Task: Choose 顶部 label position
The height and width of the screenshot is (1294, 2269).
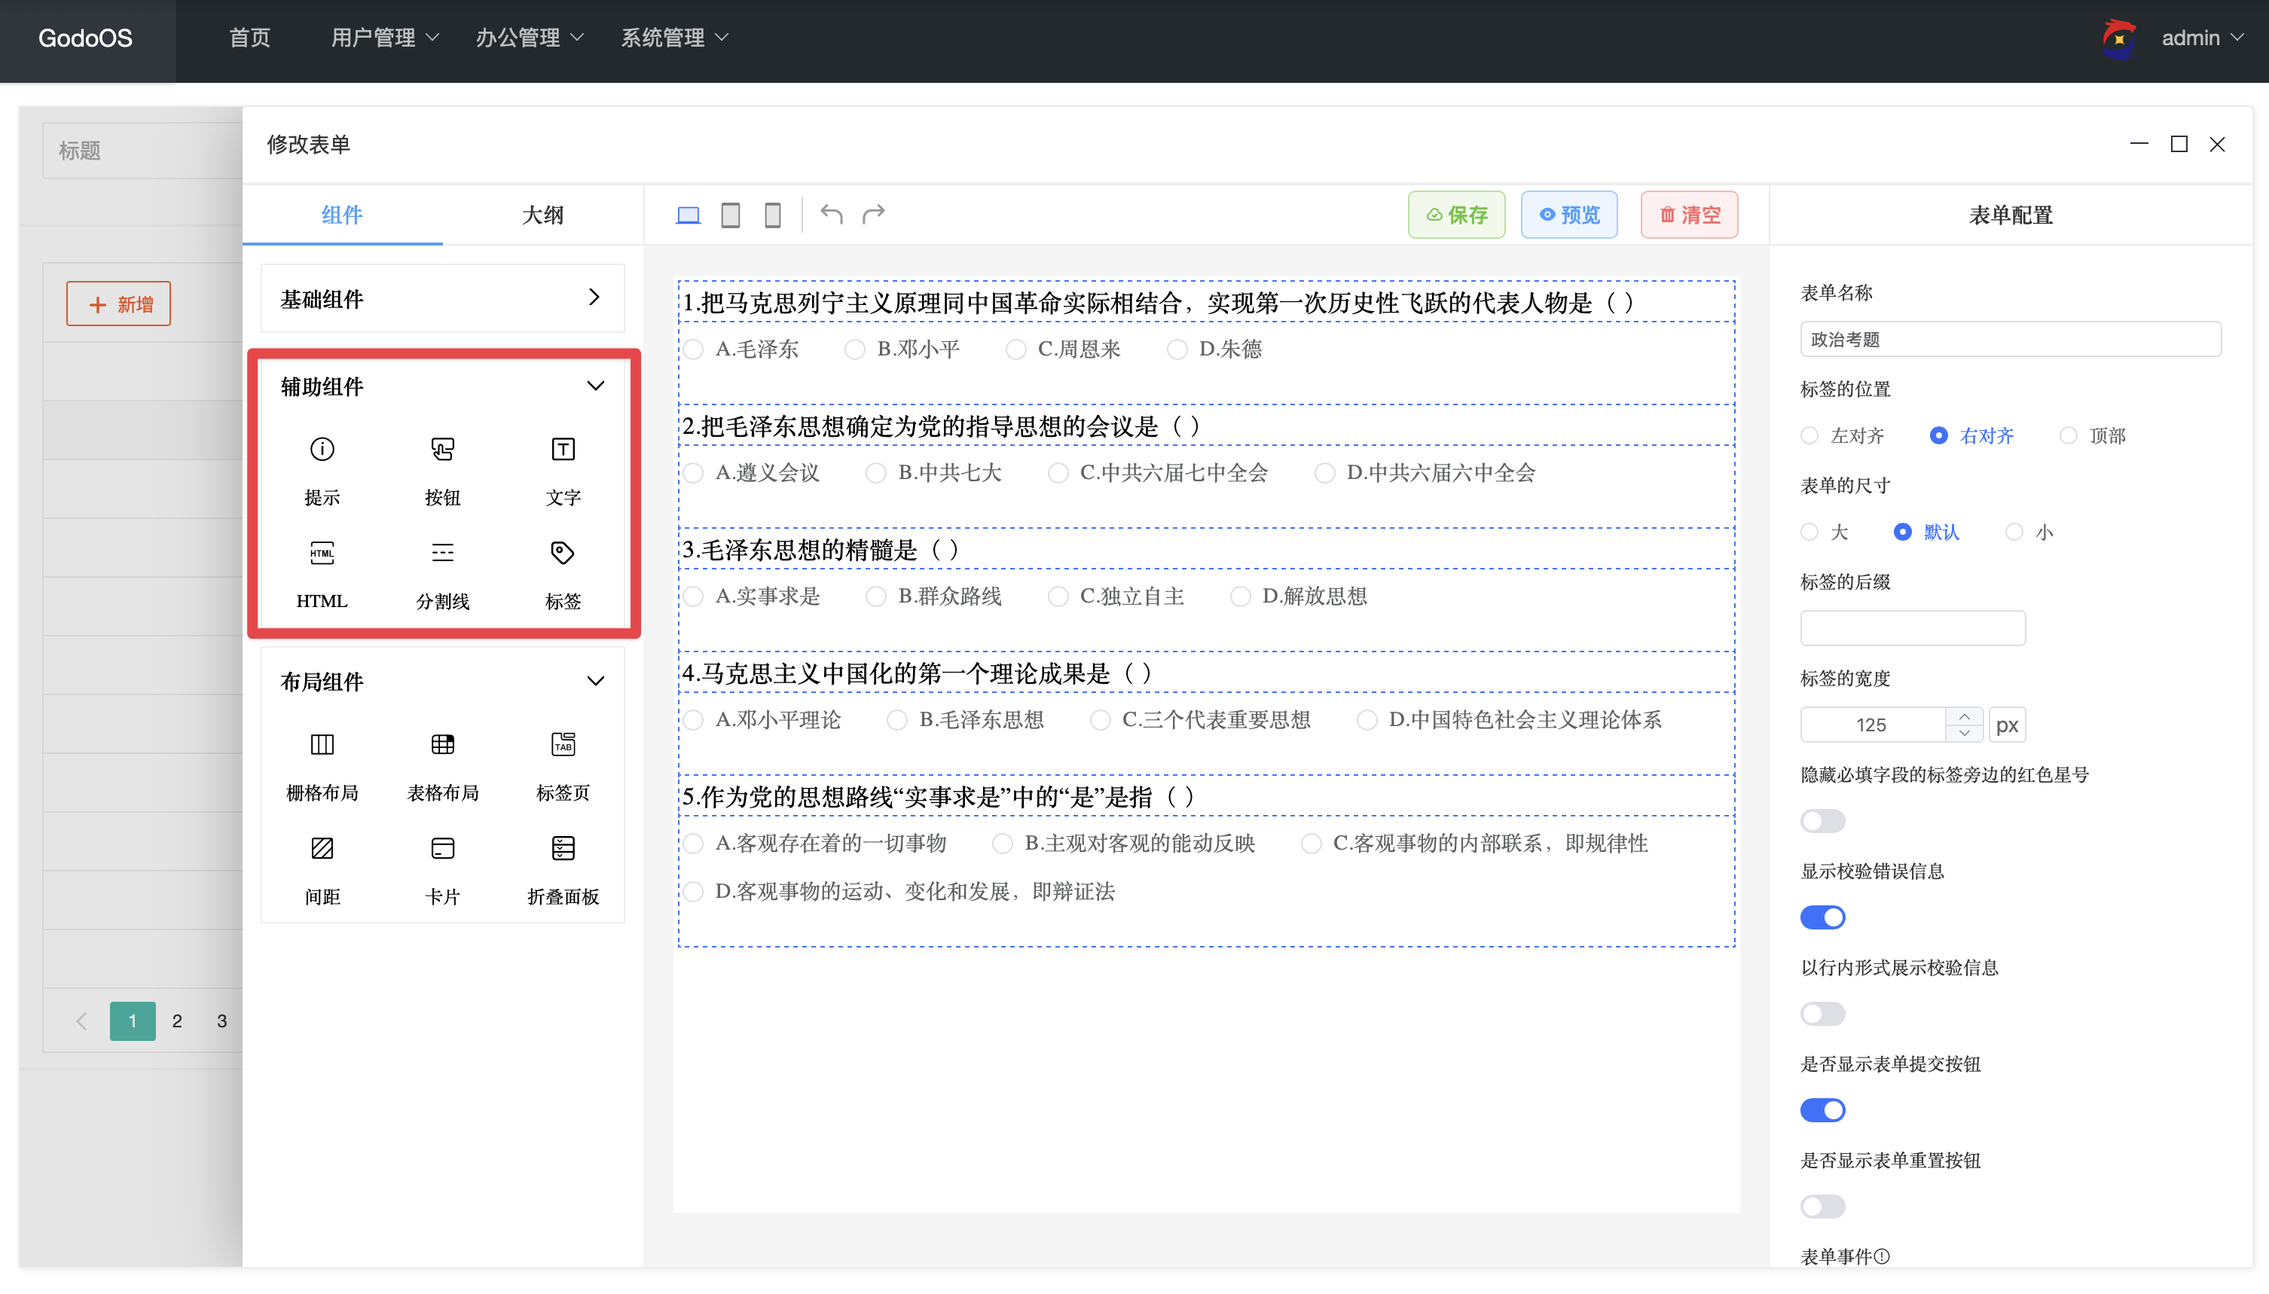Action: pyautogui.click(x=2092, y=435)
